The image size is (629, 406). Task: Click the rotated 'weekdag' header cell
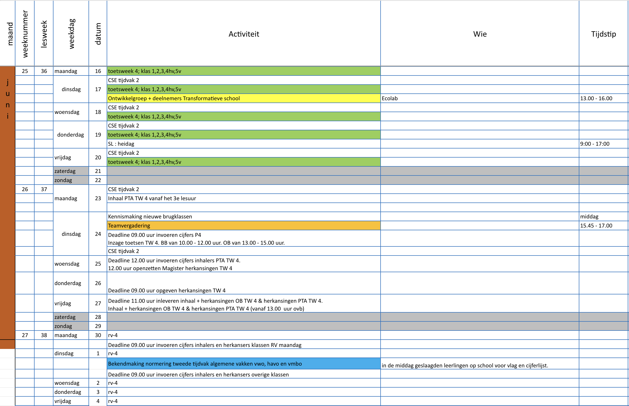click(x=71, y=34)
